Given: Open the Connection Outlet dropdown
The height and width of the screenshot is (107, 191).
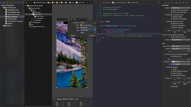Looking at the screenshot, I should 88,23.
